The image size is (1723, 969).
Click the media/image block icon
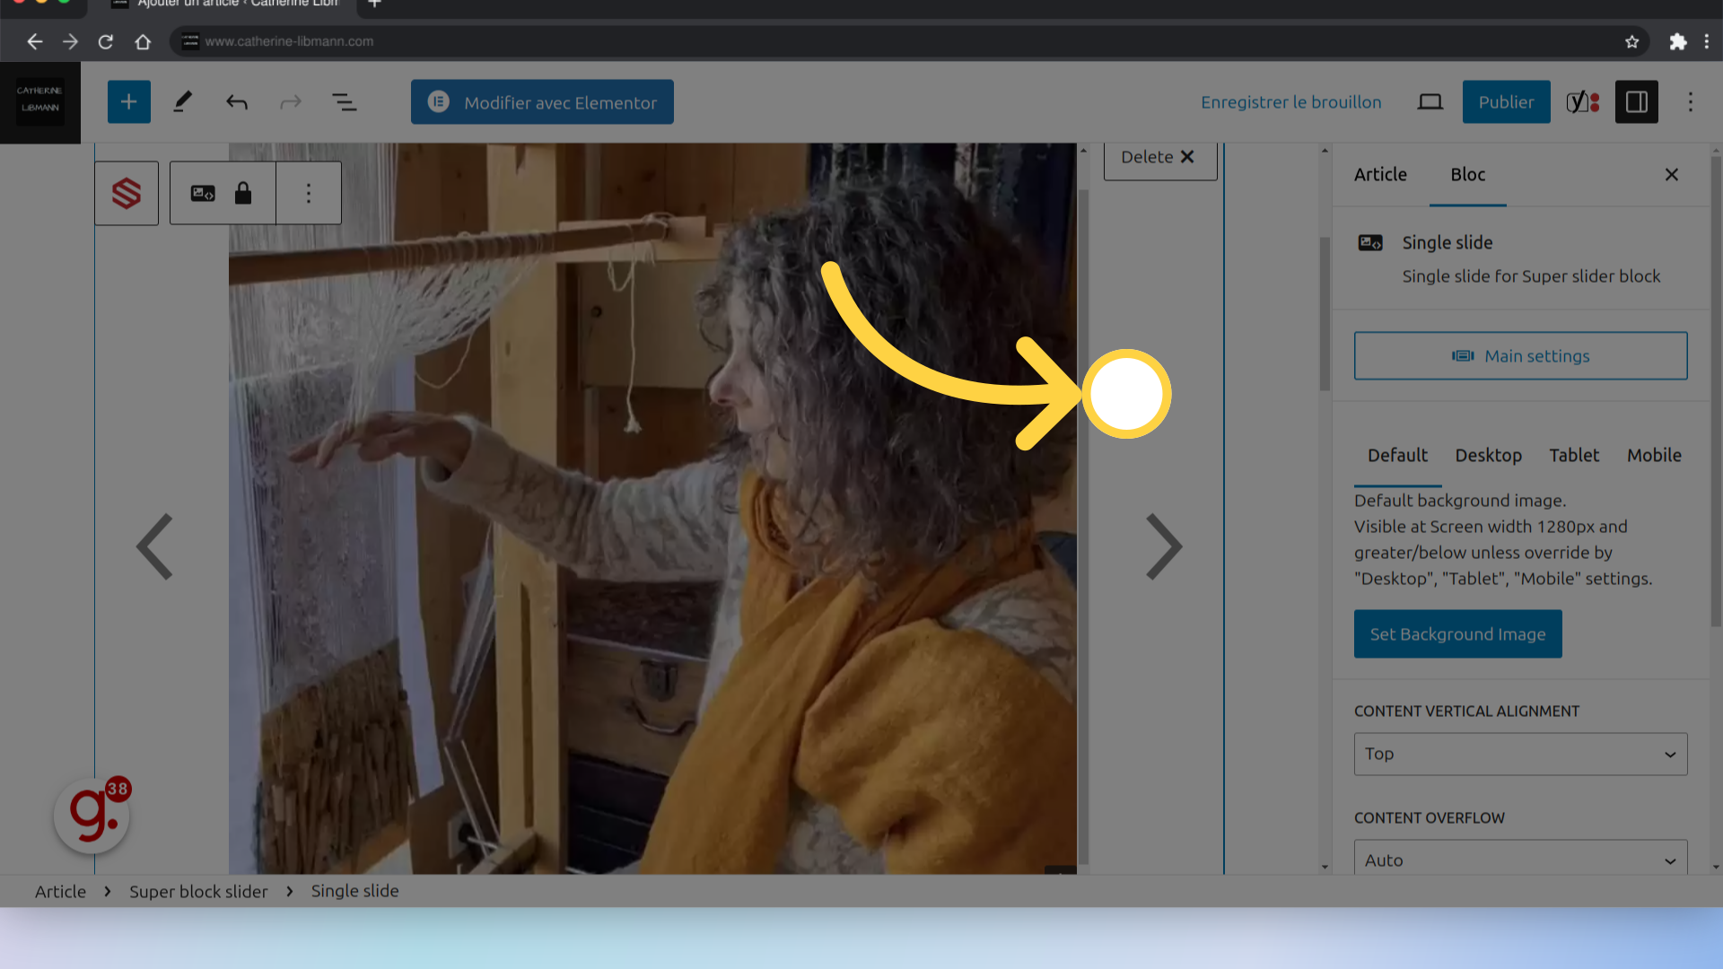pos(202,192)
